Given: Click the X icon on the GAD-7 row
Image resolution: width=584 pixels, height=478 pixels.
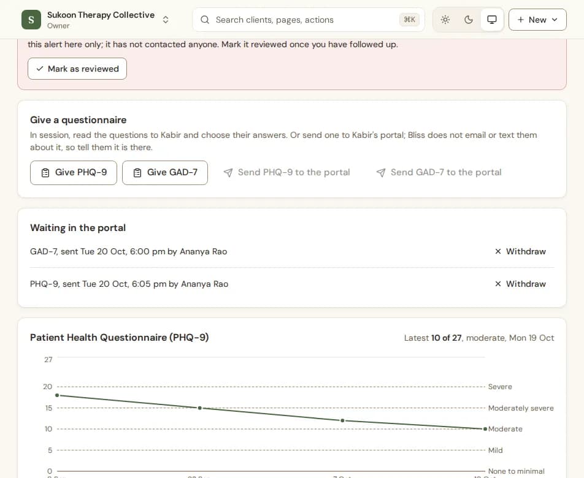Looking at the screenshot, I should 498,251.
